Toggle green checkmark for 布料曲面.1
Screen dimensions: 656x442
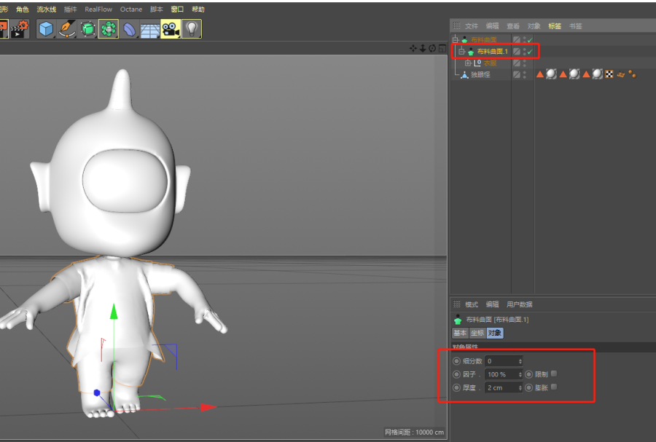[530, 52]
